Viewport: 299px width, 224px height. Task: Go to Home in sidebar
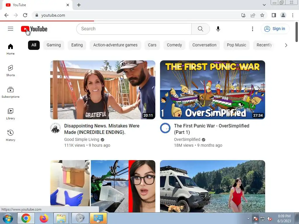(11, 49)
